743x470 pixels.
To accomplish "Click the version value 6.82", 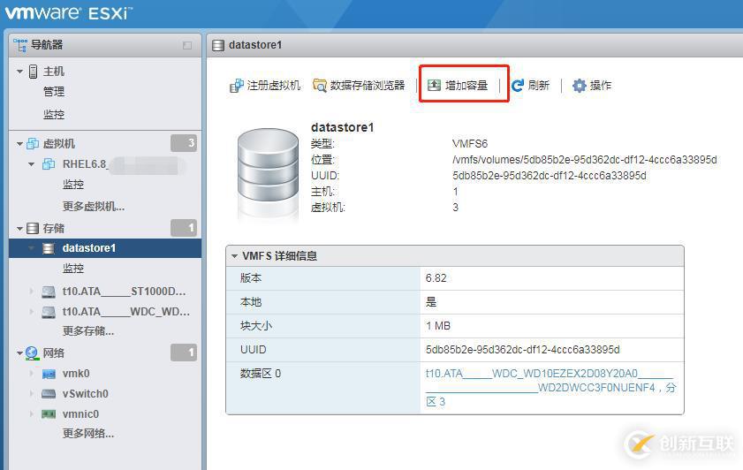I will pos(436,278).
